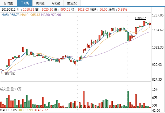Click the DEA: 2.52 indicator value

point(41,110)
